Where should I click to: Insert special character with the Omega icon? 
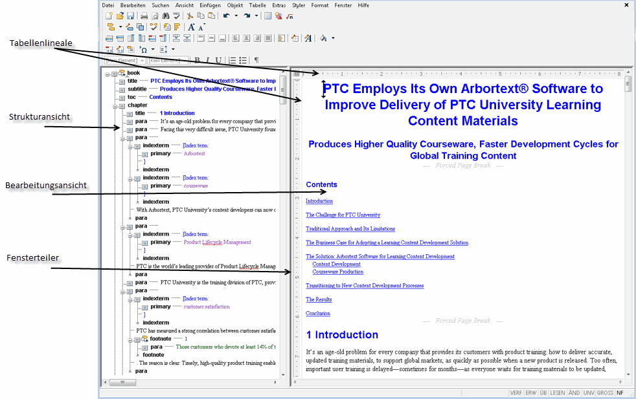click(144, 49)
